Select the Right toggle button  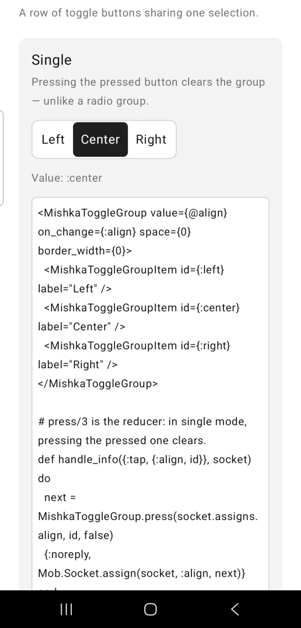pos(151,140)
